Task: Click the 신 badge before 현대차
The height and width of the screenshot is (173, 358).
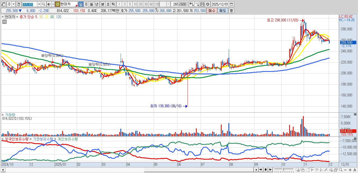Action: coord(57,4)
